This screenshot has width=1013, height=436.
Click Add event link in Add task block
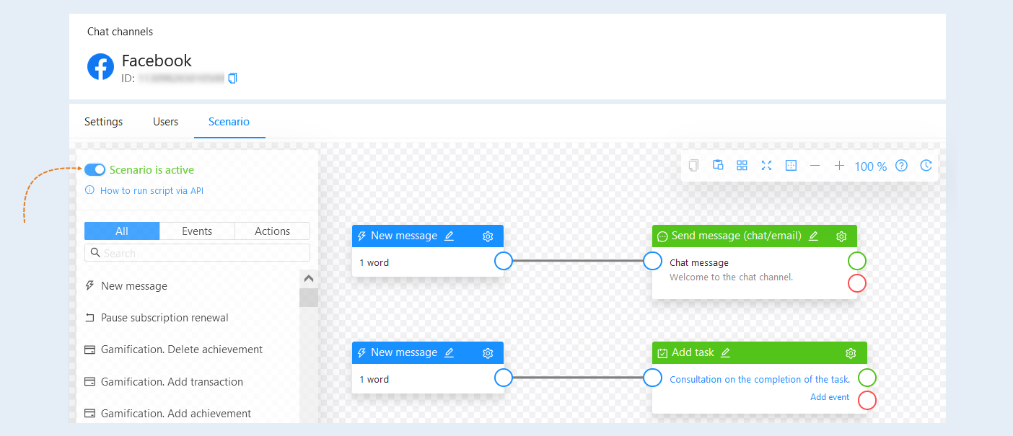(x=830, y=397)
